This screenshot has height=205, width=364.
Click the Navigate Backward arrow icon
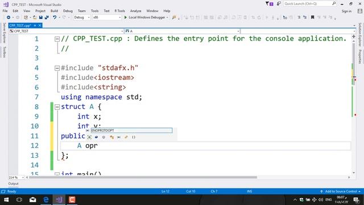point(9,18)
